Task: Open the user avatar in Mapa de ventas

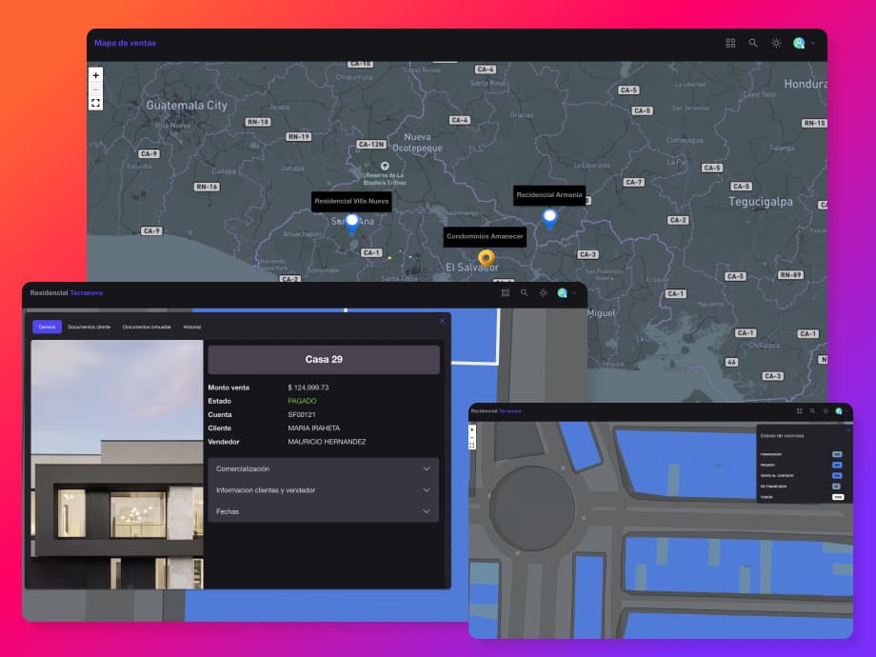Action: (799, 43)
